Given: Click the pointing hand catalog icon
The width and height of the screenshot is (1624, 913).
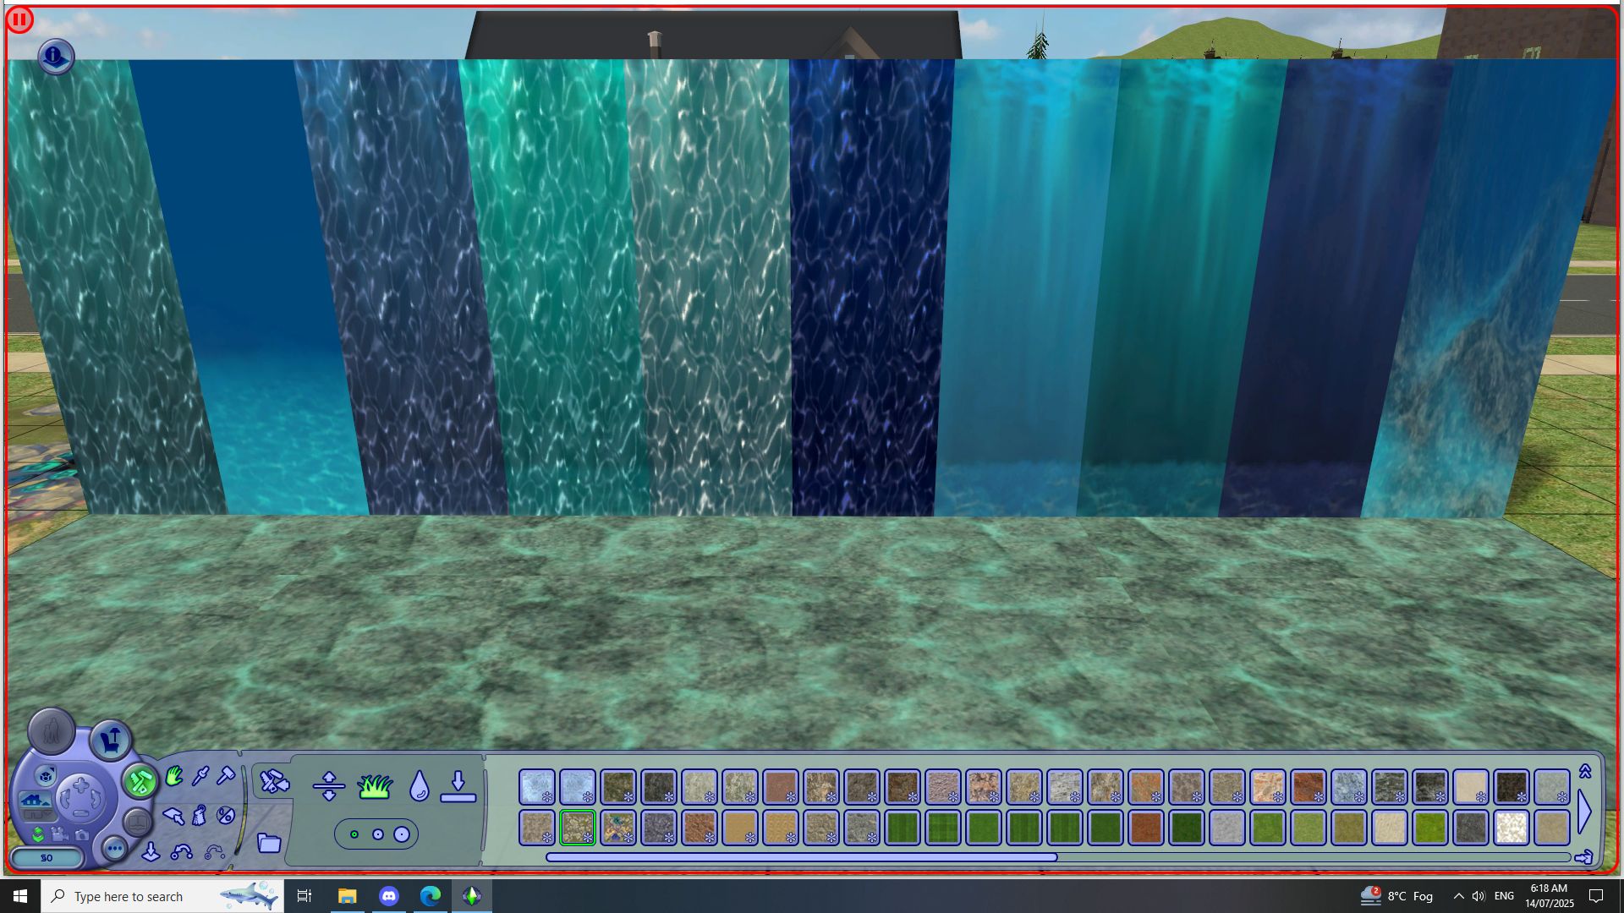Looking at the screenshot, I should pos(1584,857).
